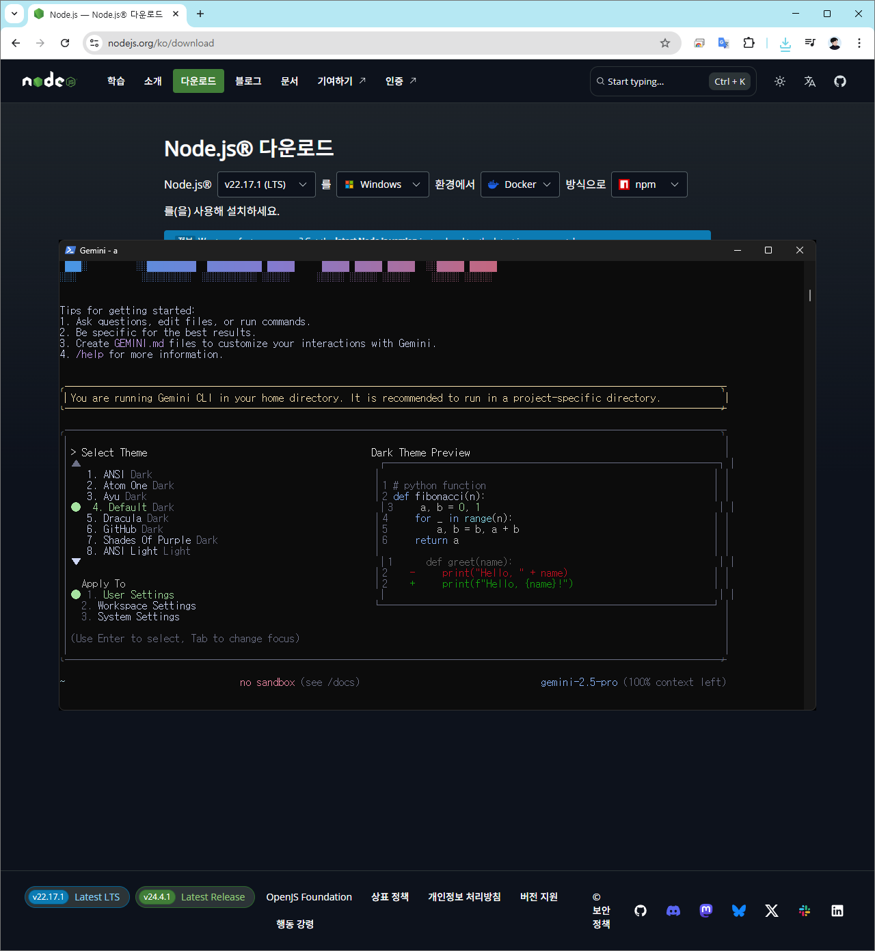Open the GitHub icon in top navigation
The image size is (875, 951).
point(840,81)
